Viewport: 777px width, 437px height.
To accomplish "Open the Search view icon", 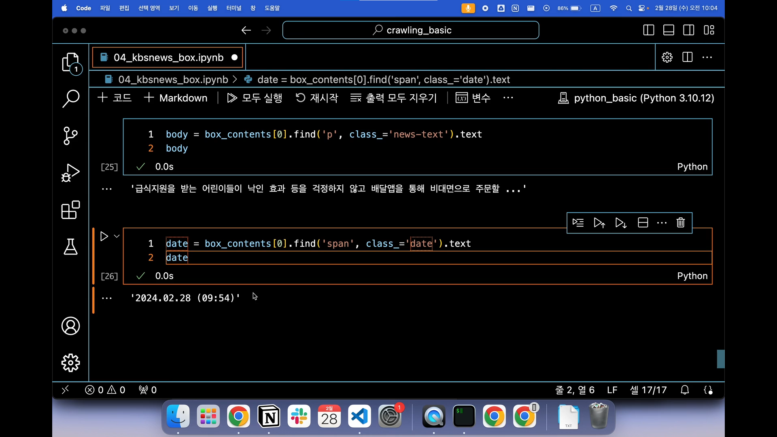I will (x=70, y=98).
